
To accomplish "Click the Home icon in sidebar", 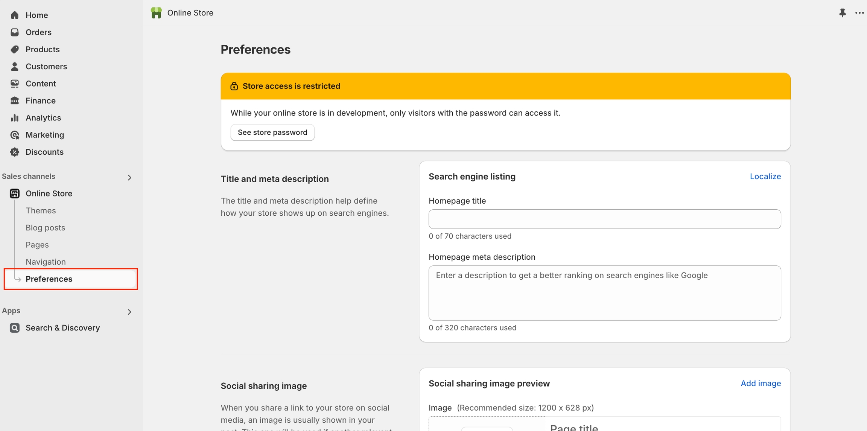I will tap(15, 15).
